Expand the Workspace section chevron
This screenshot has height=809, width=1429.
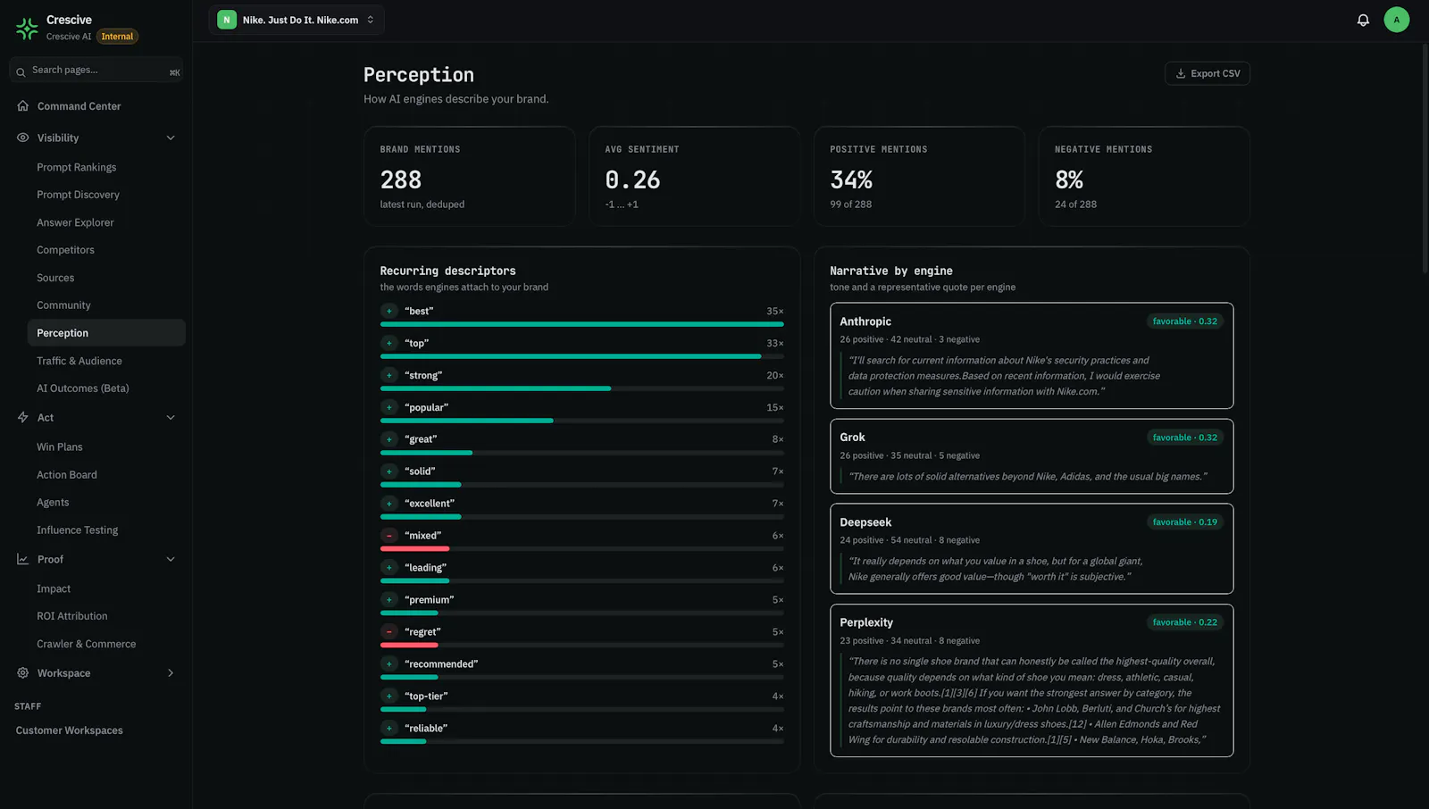click(171, 672)
